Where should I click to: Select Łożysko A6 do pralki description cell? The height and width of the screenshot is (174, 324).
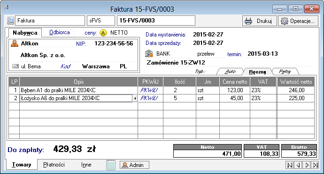coord(76,98)
